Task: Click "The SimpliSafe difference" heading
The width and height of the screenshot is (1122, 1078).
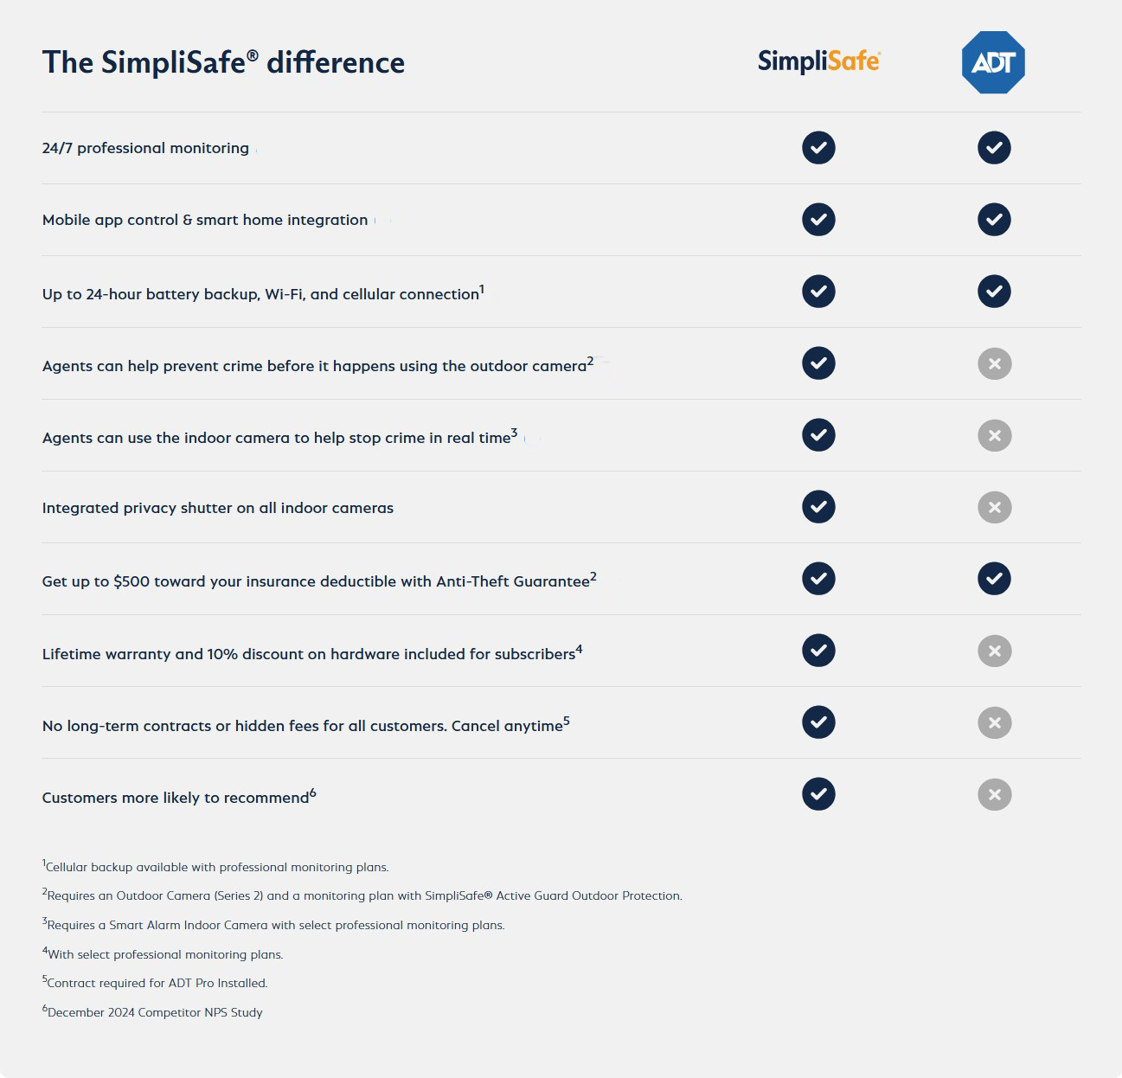Action: (x=223, y=62)
